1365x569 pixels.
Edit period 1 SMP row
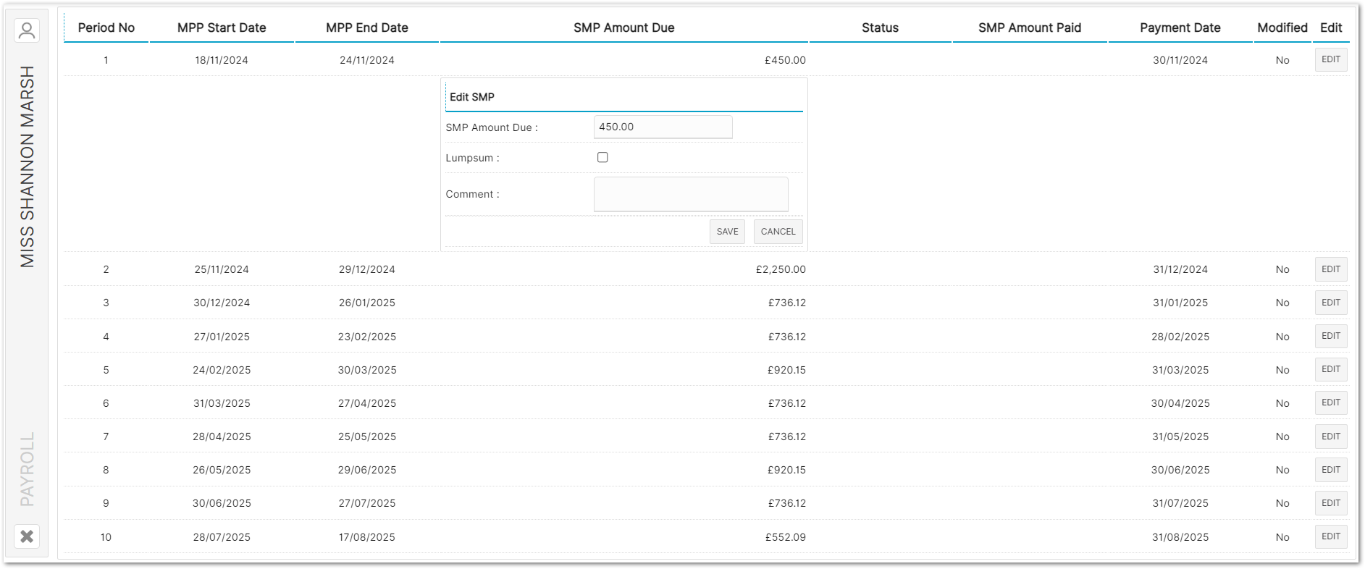(1330, 60)
